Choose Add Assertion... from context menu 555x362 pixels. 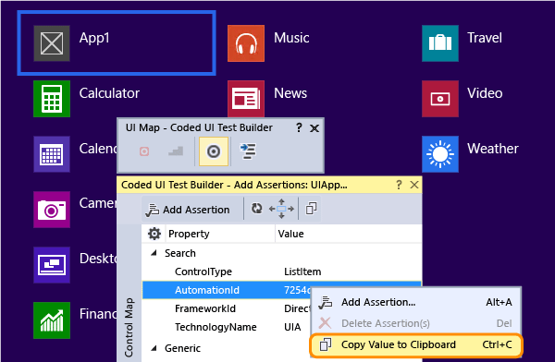[416, 302]
